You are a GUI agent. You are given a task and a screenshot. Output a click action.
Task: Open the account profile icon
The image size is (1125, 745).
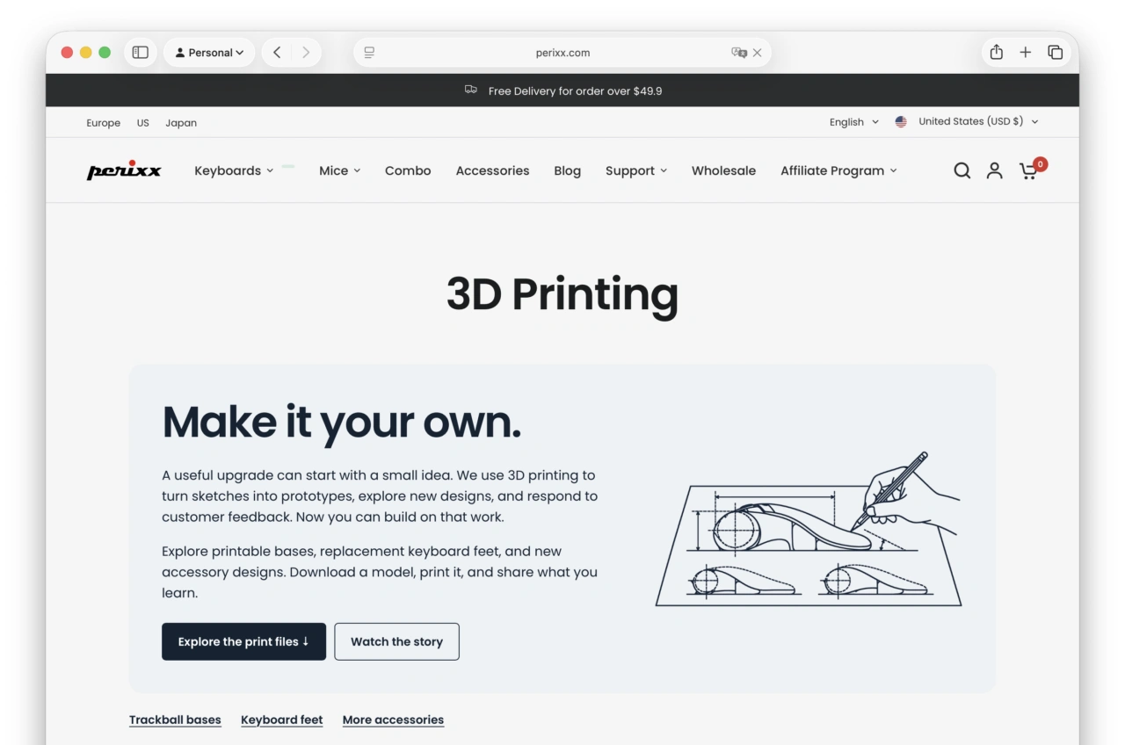point(994,170)
